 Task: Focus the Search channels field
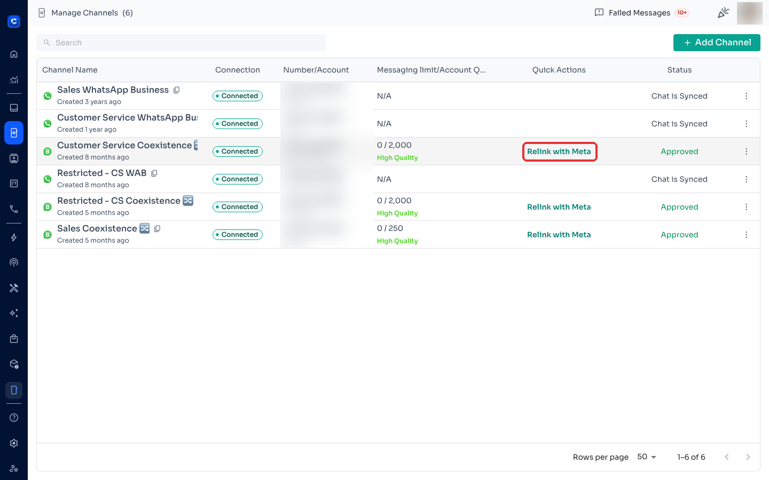[181, 43]
